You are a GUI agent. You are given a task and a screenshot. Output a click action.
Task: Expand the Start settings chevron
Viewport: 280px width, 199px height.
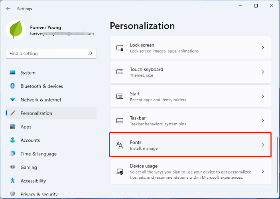click(x=262, y=96)
